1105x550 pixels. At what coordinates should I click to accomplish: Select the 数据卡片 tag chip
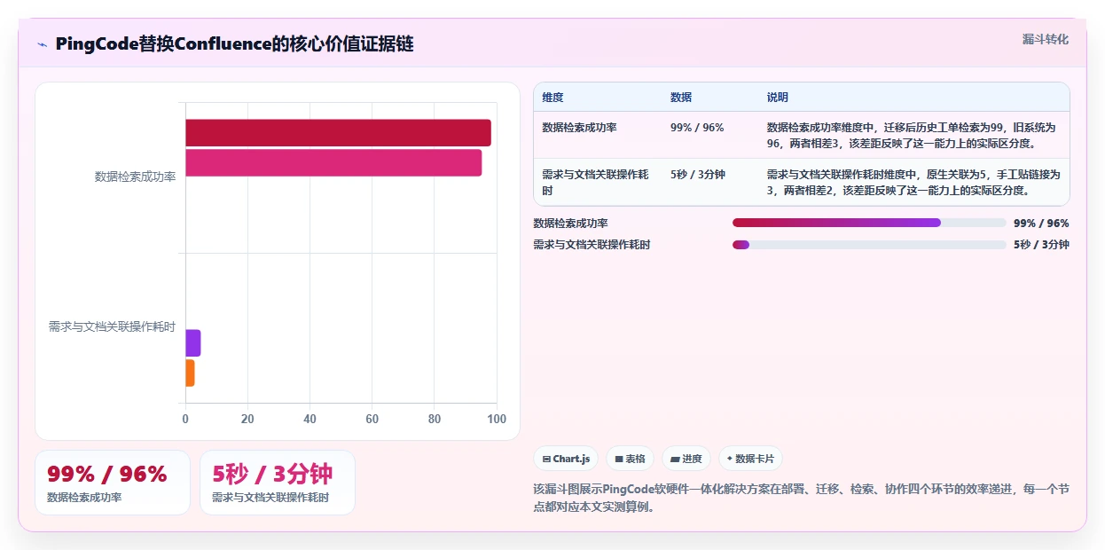(750, 459)
